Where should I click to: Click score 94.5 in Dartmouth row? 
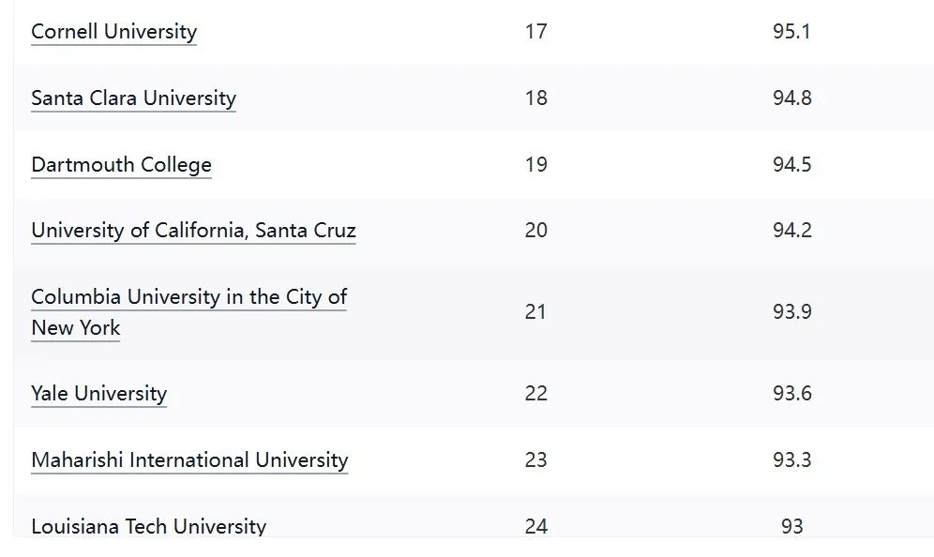coord(792,165)
